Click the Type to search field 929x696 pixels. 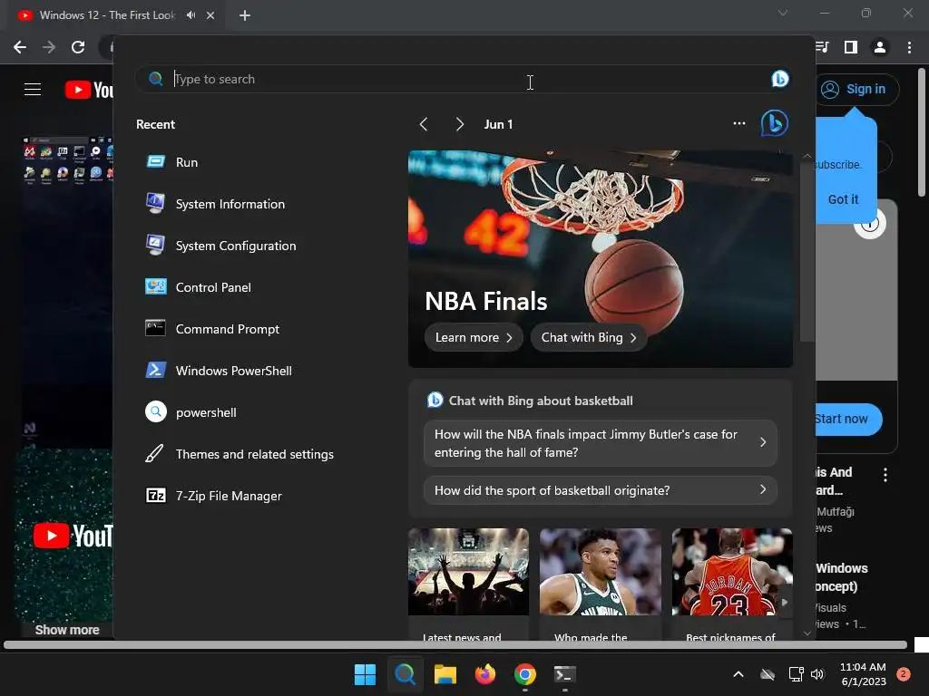pyautogui.click(x=462, y=79)
